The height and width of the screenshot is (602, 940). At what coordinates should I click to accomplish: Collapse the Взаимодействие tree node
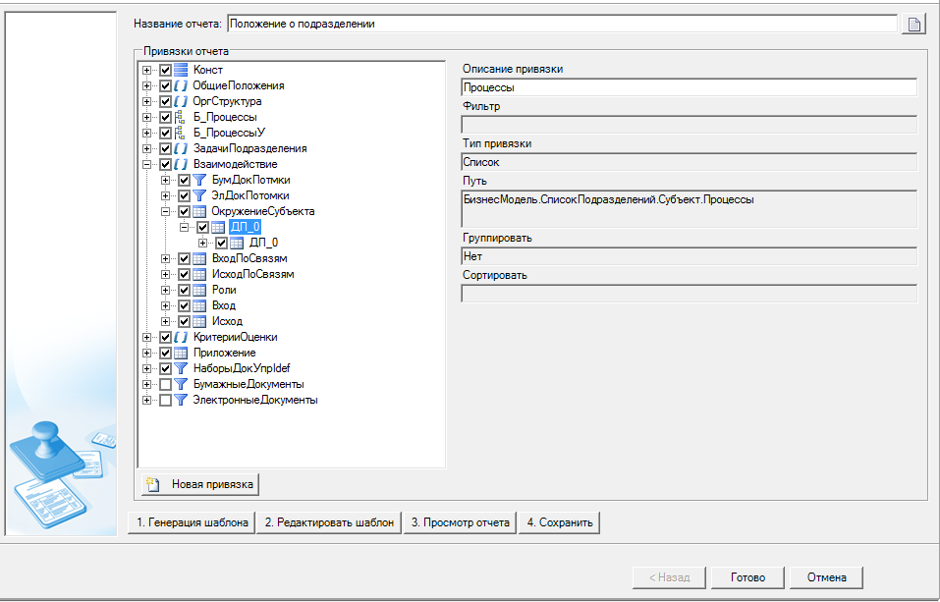pos(147,164)
